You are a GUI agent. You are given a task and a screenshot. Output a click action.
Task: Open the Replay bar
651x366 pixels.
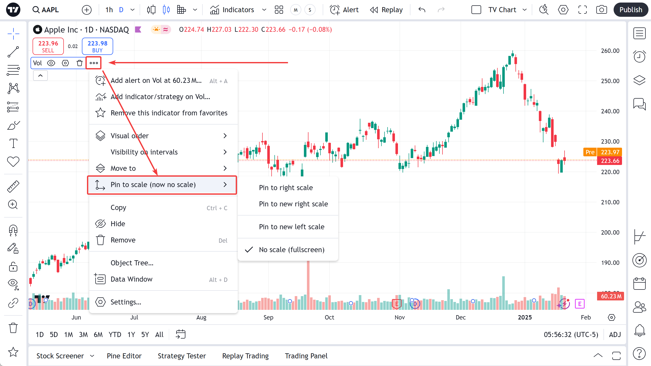(387, 10)
